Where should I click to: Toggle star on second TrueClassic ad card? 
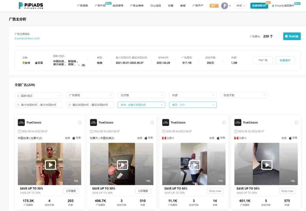[x=152, y=122]
